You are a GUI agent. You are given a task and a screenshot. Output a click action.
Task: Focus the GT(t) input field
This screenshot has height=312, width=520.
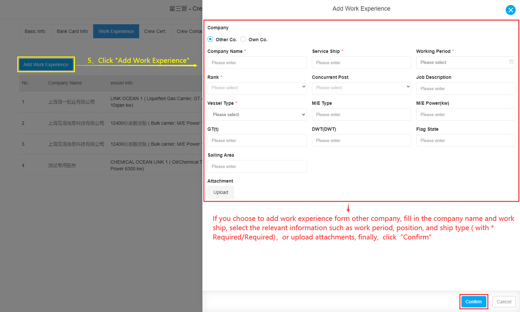pyautogui.click(x=257, y=140)
